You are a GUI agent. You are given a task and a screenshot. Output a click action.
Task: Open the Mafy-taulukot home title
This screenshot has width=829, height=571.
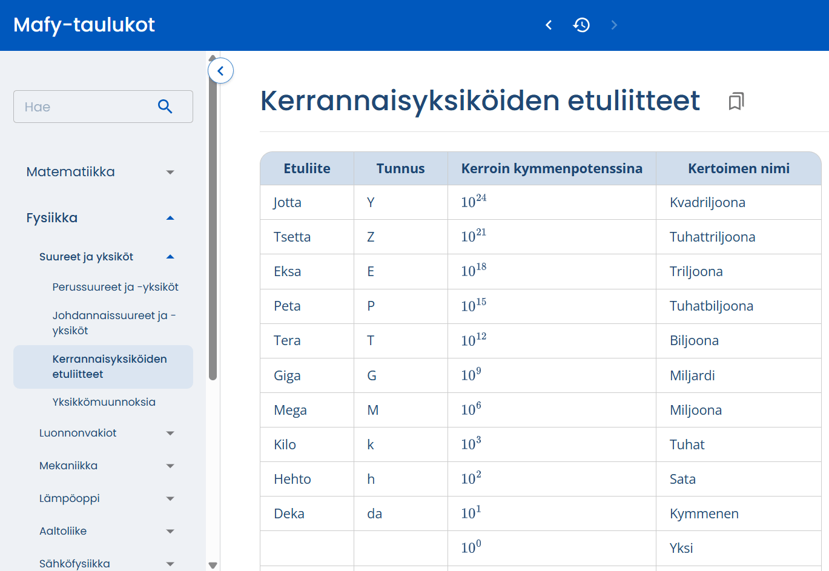84,25
